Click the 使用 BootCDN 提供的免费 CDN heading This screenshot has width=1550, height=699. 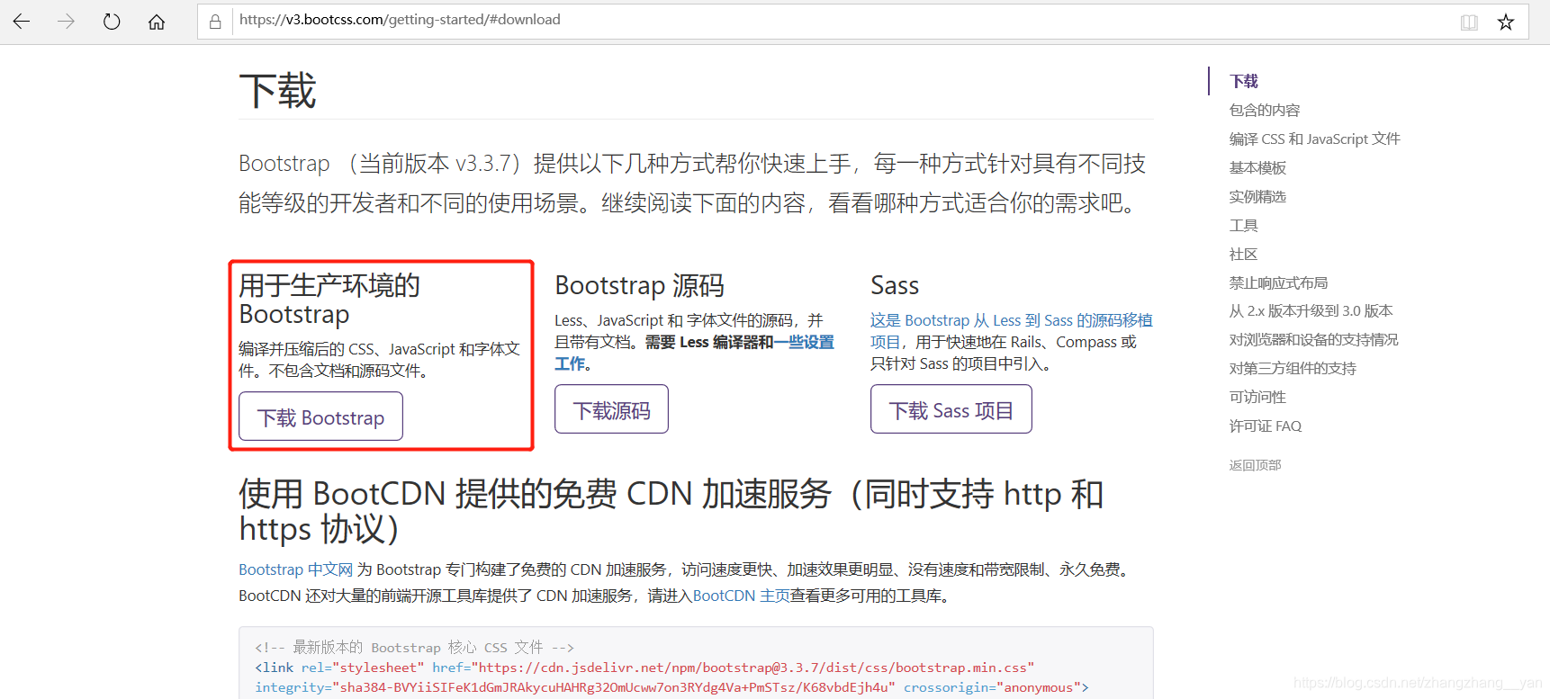pyautogui.click(x=671, y=511)
